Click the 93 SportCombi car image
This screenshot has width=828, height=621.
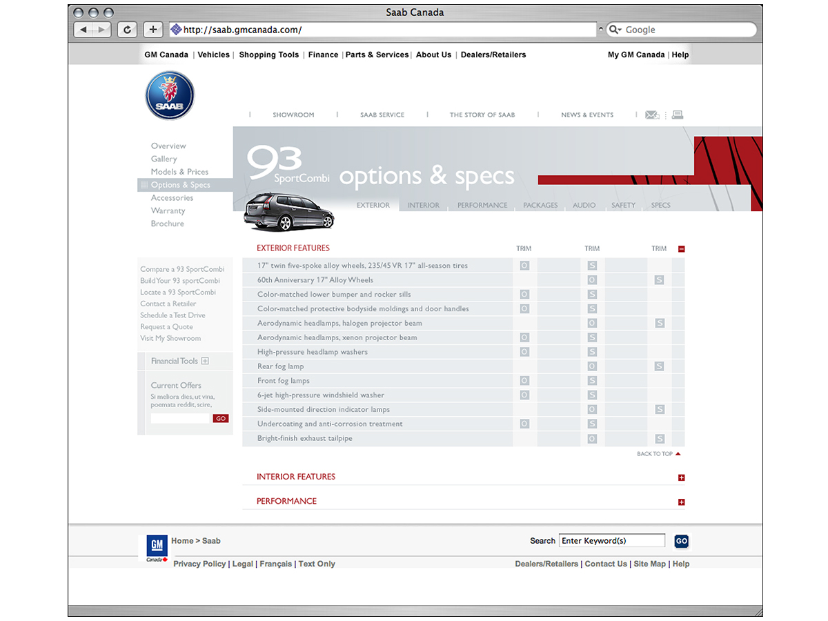click(x=288, y=212)
